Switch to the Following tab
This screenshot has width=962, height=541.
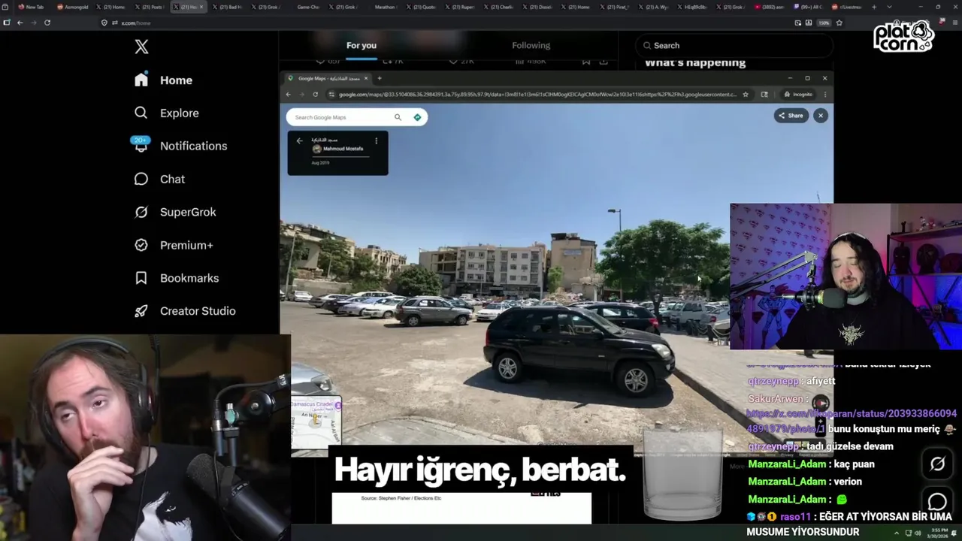point(531,45)
